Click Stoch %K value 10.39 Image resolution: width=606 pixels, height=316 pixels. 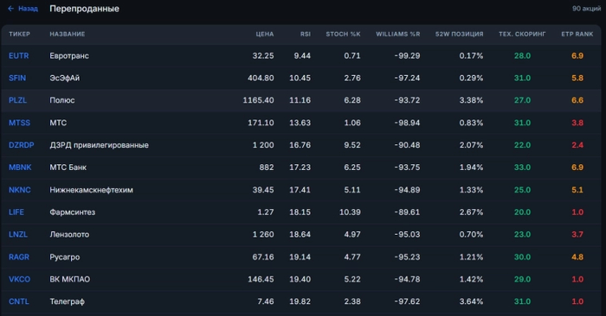pos(350,212)
